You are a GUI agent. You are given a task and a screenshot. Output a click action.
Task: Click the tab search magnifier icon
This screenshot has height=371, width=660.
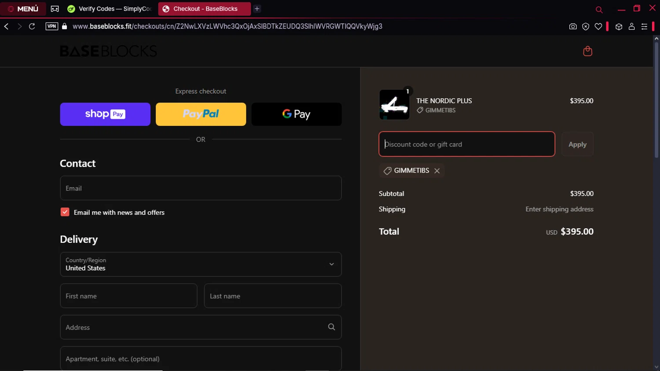pyautogui.click(x=599, y=10)
